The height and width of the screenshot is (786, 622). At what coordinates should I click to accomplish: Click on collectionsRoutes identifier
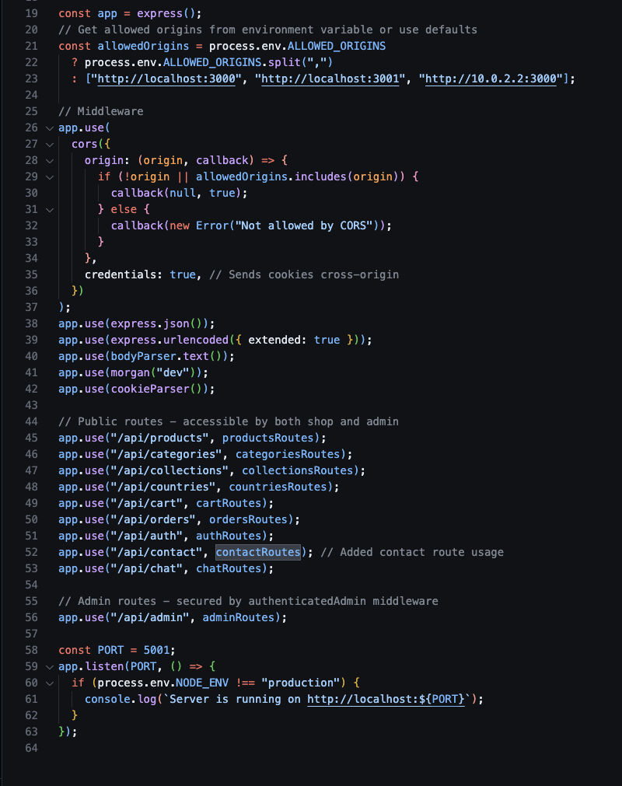click(x=298, y=470)
